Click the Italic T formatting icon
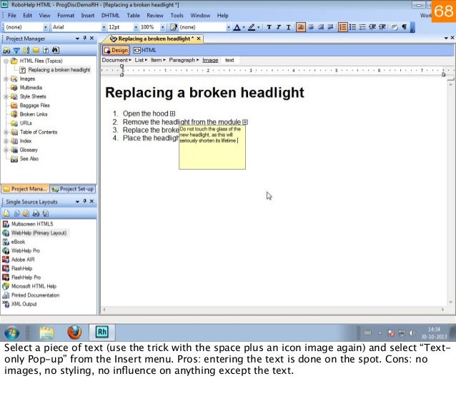Image resolution: width=456 pixels, height=411 pixels. coord(279,27)
